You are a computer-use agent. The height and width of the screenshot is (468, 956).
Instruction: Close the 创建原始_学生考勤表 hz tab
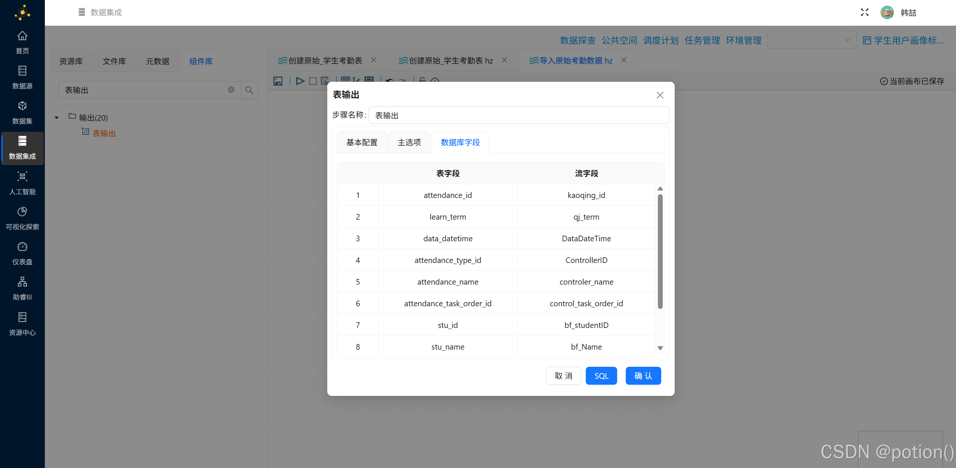(x=504, y=60)
